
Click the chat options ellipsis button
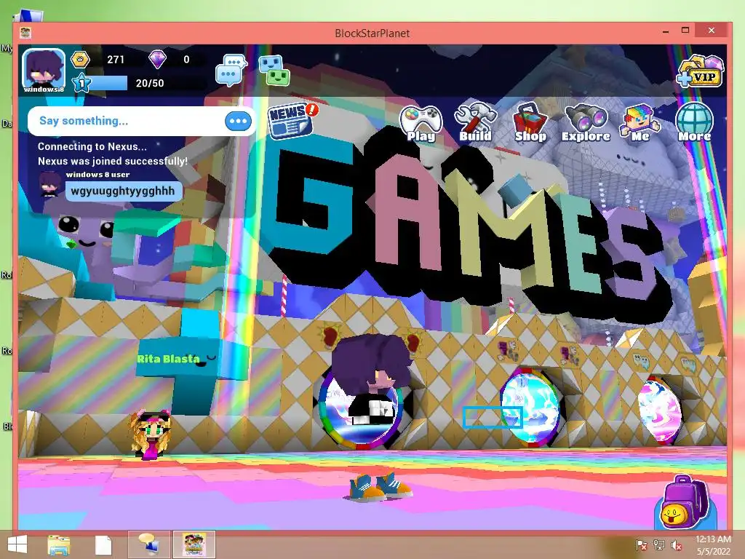[238, 121]
